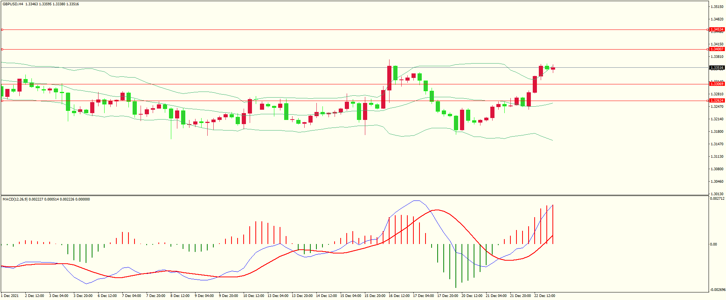Click the 15 Dec 20:00 time label

click(375, 296)
